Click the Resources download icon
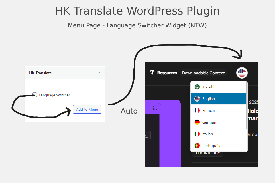Image resolution: width=275 pixels, height=183 pixels. click(152, 72)
